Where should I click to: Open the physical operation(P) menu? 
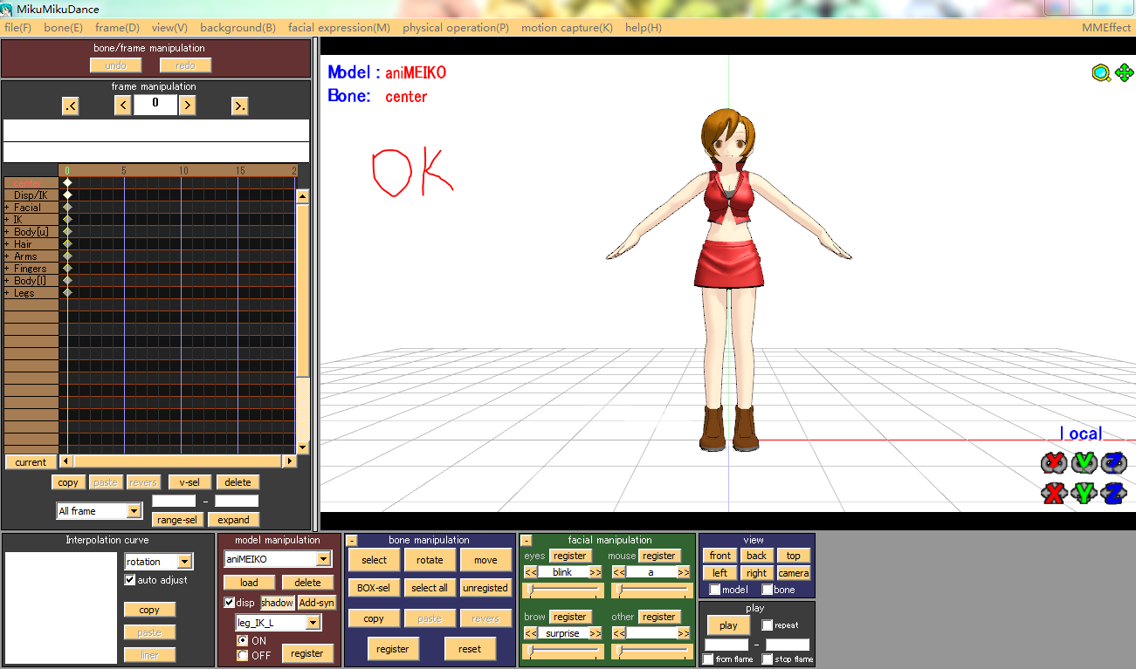[x=456, y=28]
